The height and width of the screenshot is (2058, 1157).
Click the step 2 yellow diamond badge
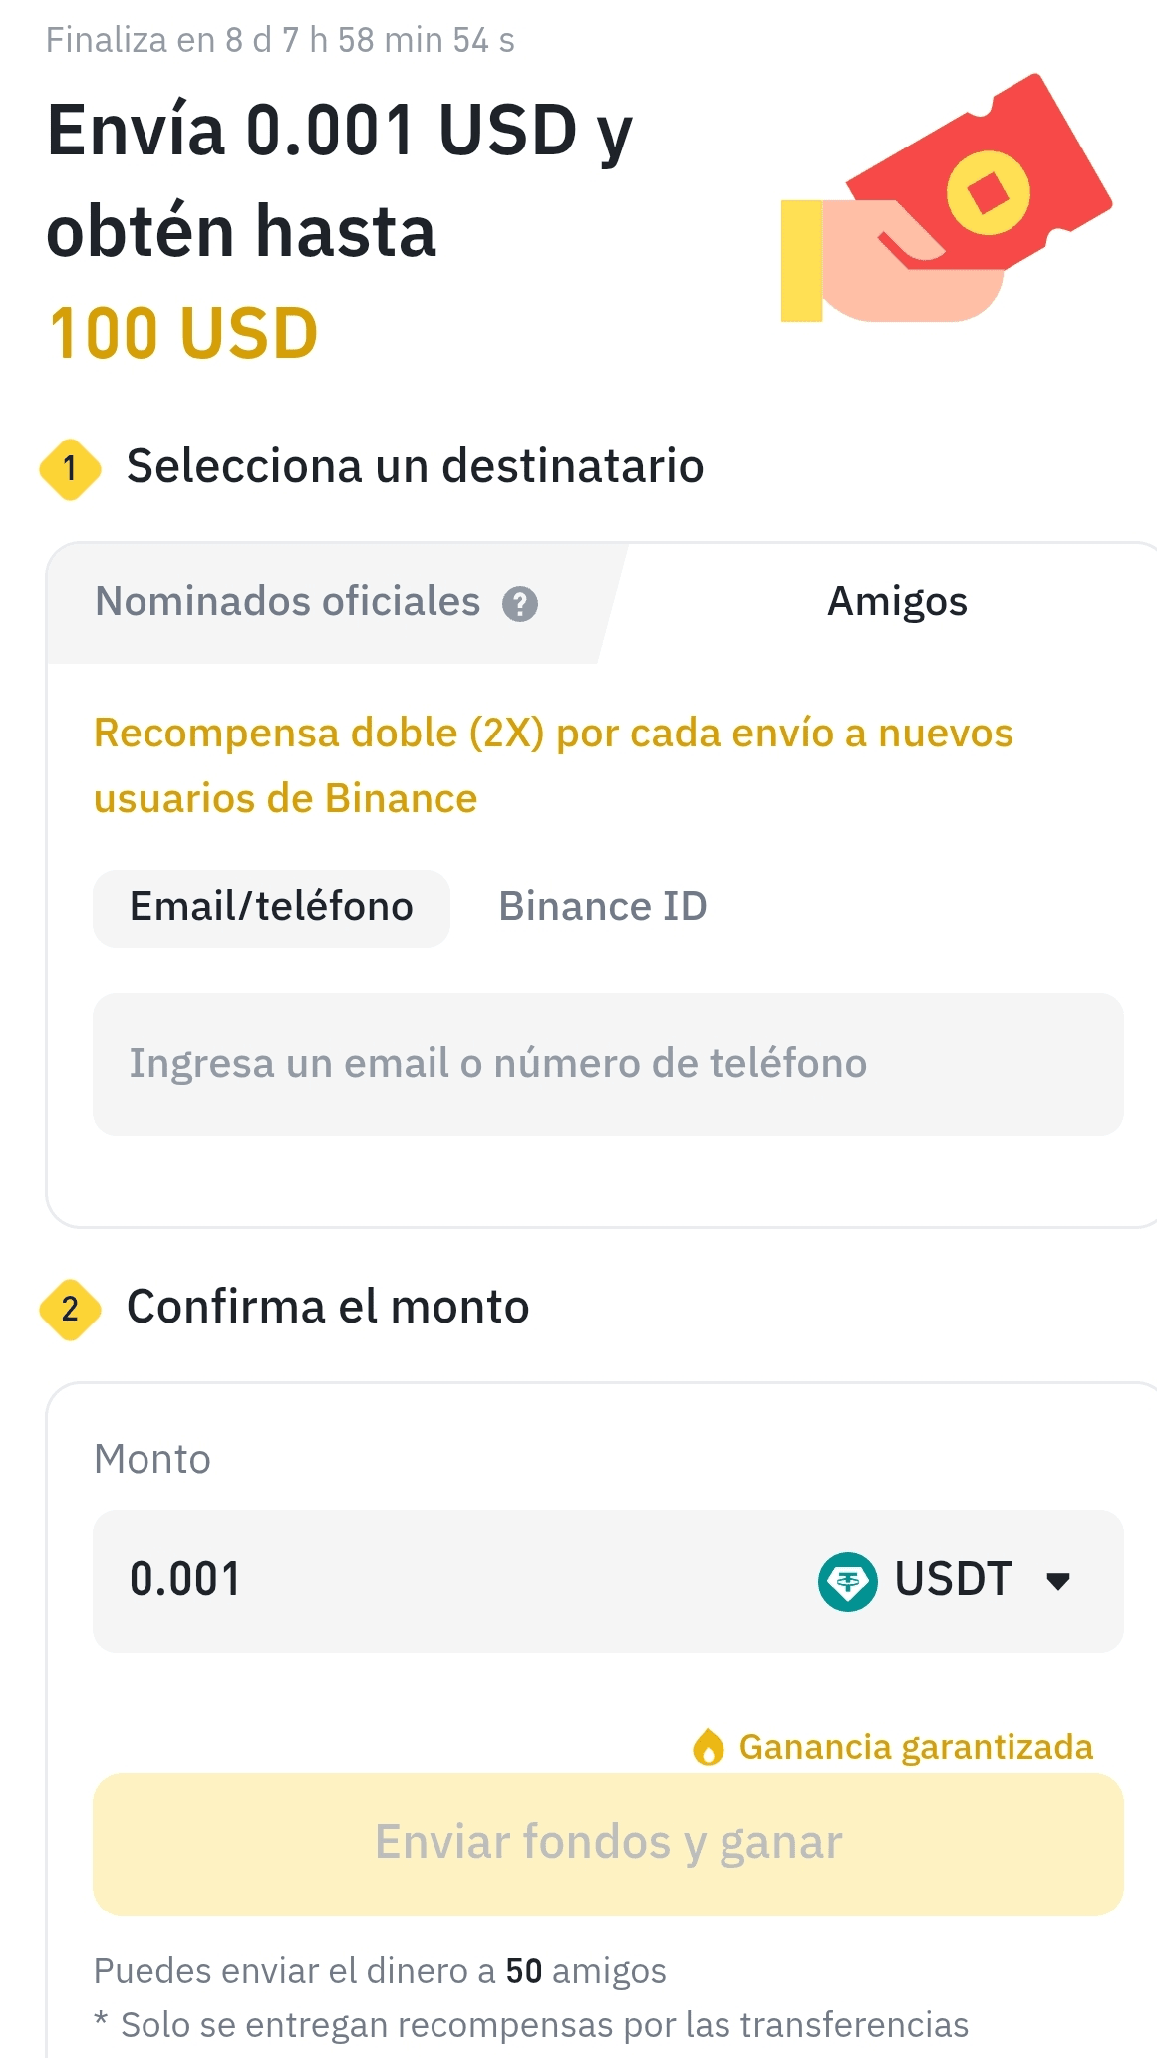pyautogui.click(x=70, y=1309)
